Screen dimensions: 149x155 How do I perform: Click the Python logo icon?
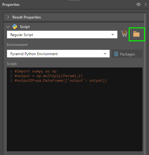pos(15,27)
